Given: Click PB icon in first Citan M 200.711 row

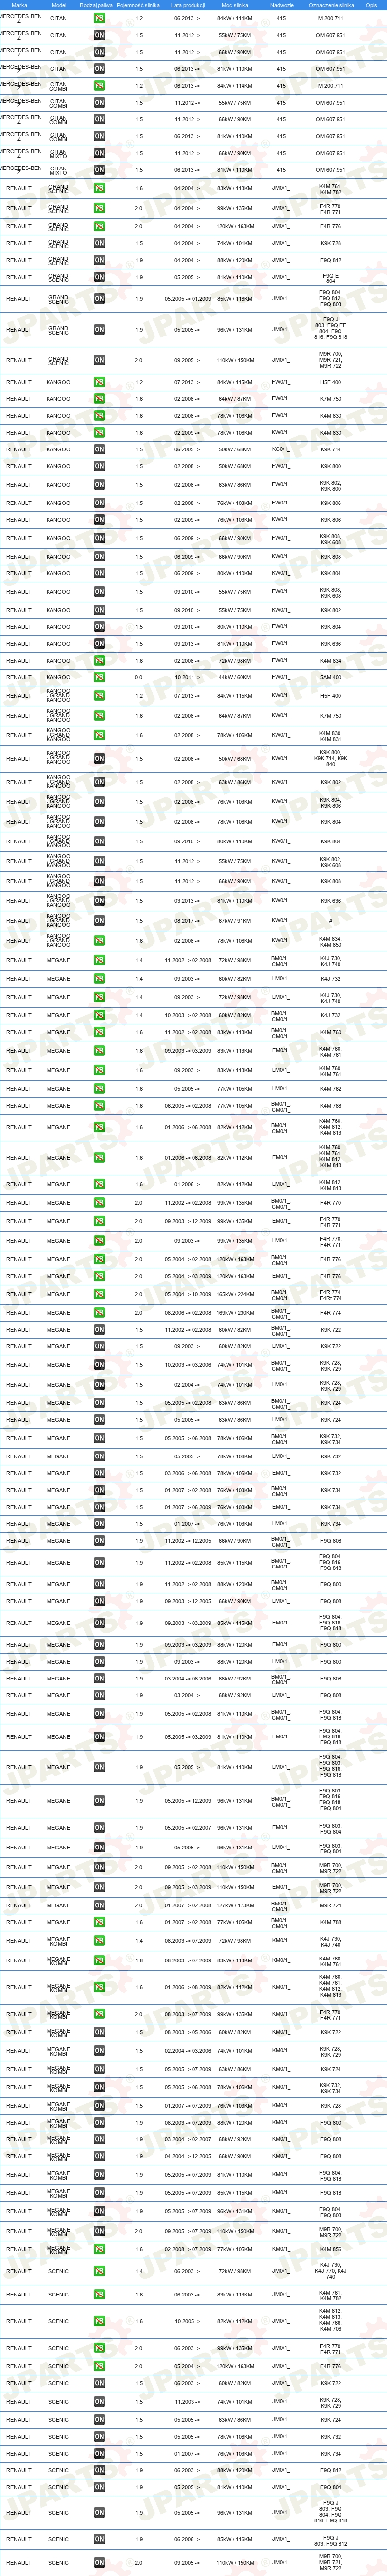Looking at the screenshot, I should pos(100,19).
